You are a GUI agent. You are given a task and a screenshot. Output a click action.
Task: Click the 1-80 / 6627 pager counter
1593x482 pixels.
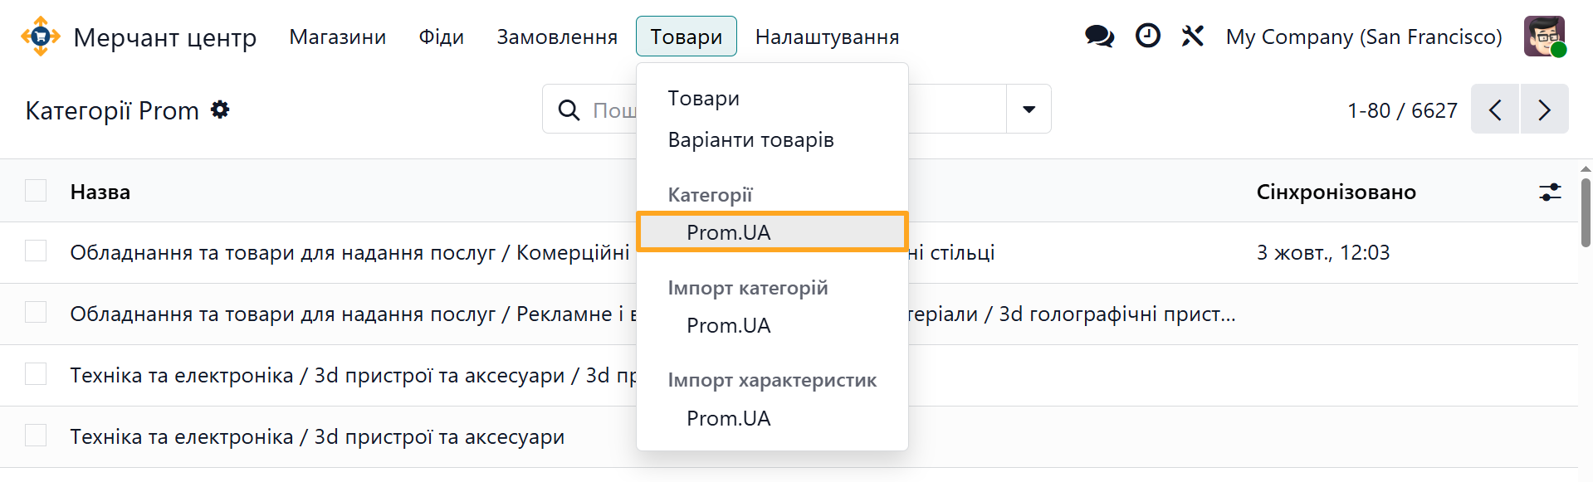pos(1402,110)
